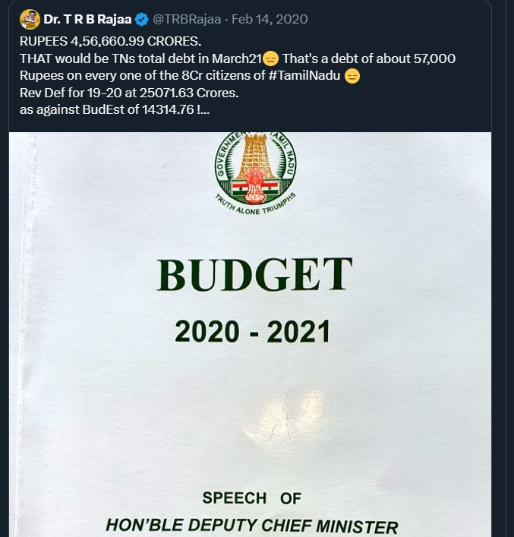Click the emoji after March21
Screen dimensions: 514x537
tap(270, 58)
